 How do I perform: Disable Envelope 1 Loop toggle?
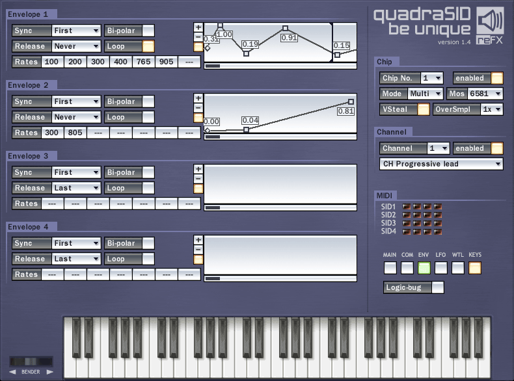[x=148, y=46]
